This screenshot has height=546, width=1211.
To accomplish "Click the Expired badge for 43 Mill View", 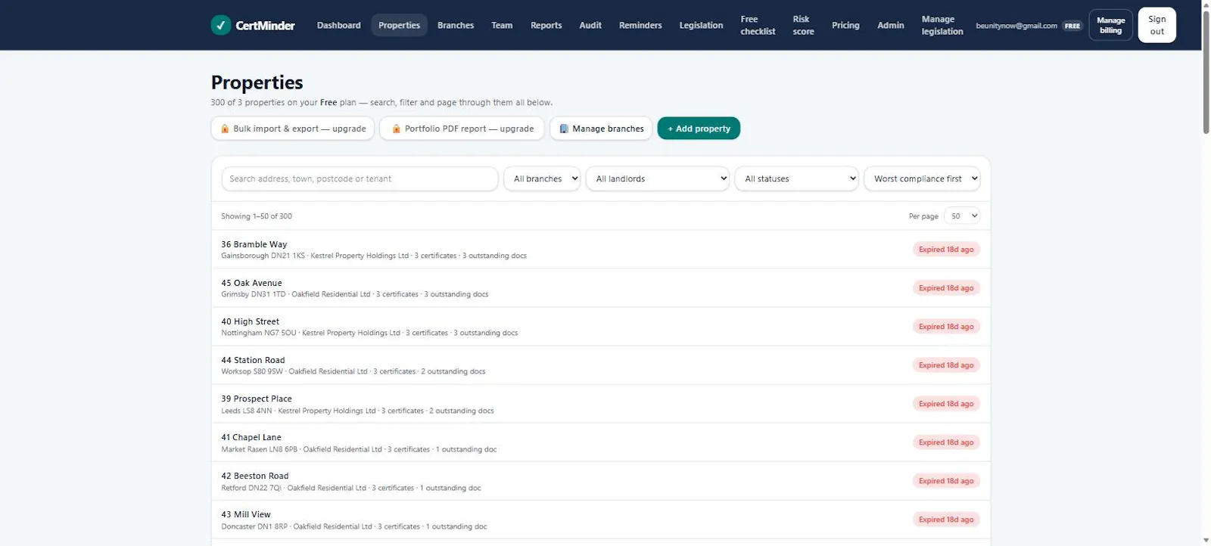I will click(946, 520).
